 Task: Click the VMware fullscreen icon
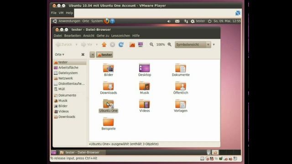(238, 13)
